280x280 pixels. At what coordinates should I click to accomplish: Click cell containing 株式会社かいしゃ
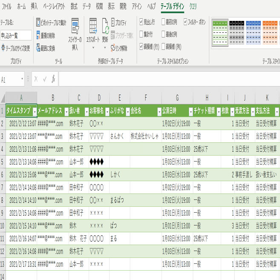(x=146, y=136)
